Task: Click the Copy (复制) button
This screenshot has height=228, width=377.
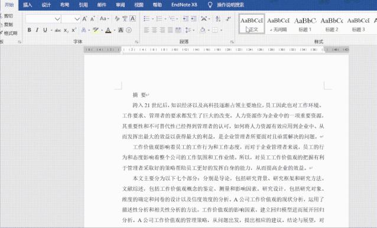Action: point(6,24)
